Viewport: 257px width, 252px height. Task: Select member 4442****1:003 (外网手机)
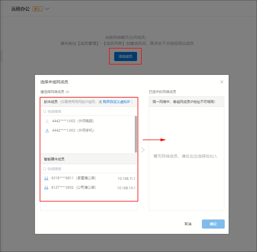88,130
